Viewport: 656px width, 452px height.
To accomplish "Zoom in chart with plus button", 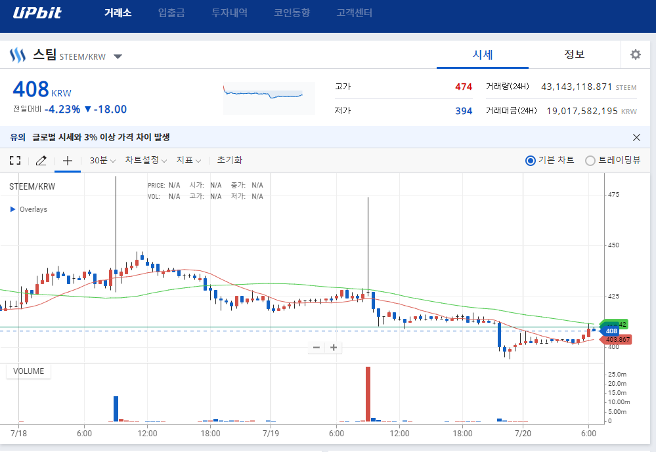I will pyautogui.click(x=334, y=347).
